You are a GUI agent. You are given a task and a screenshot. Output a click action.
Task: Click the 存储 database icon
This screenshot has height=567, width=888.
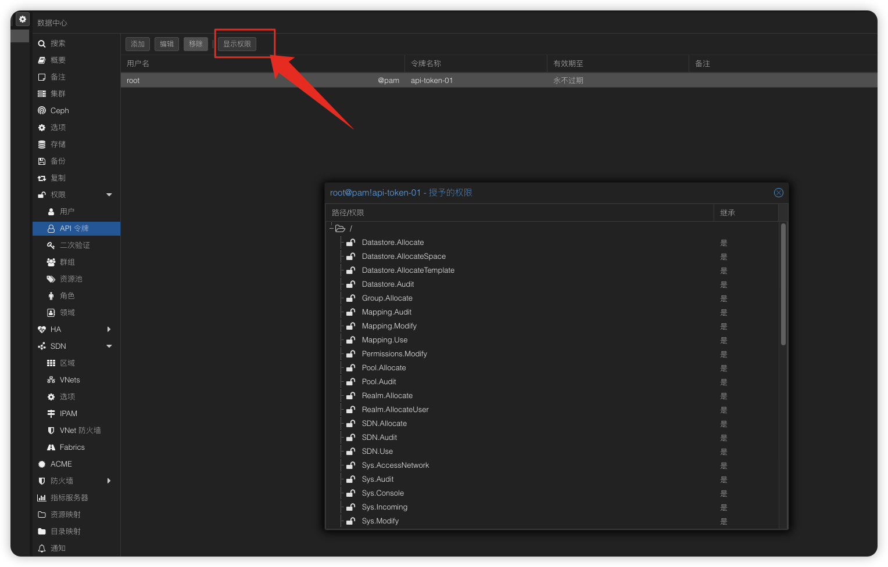point(42,145)
